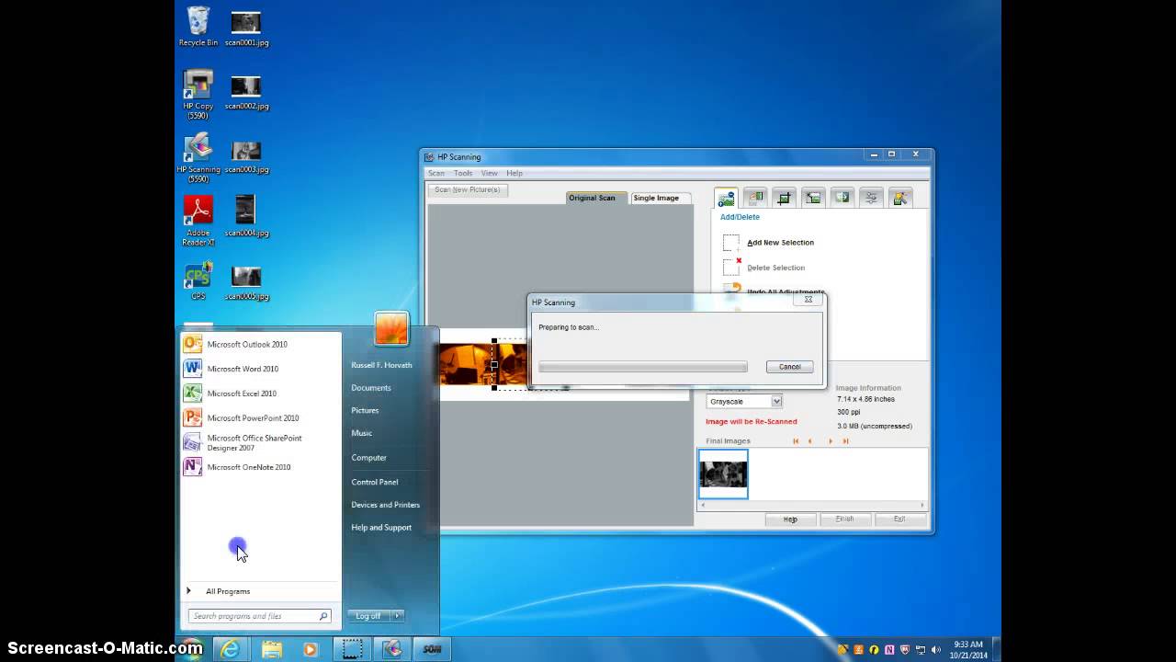1176x662 pixels.
Task: Open the Scan menu in HP Scanning
Action: 436,173
